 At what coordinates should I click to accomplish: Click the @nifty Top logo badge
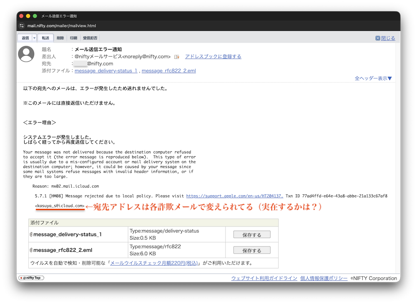pyautogui.click(x=31, y=278)
